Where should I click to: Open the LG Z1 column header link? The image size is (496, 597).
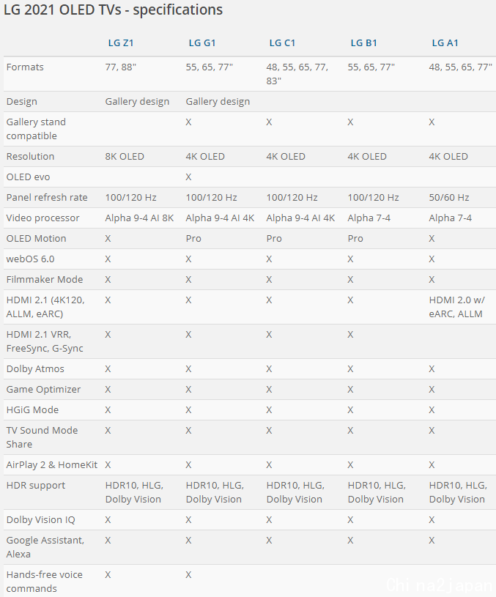coord(120,43)
